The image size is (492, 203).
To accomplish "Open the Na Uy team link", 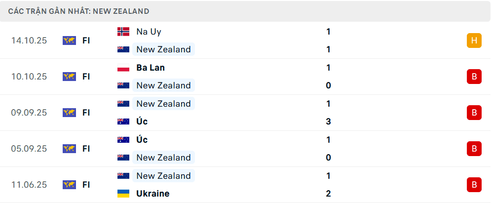I will [x=149, y=32].
